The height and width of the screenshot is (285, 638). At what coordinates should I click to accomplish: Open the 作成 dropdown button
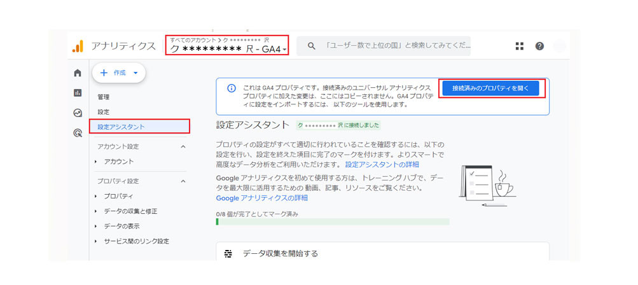119,73
